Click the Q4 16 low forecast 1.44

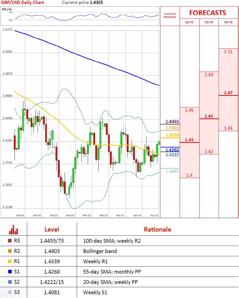pos(228,128)
